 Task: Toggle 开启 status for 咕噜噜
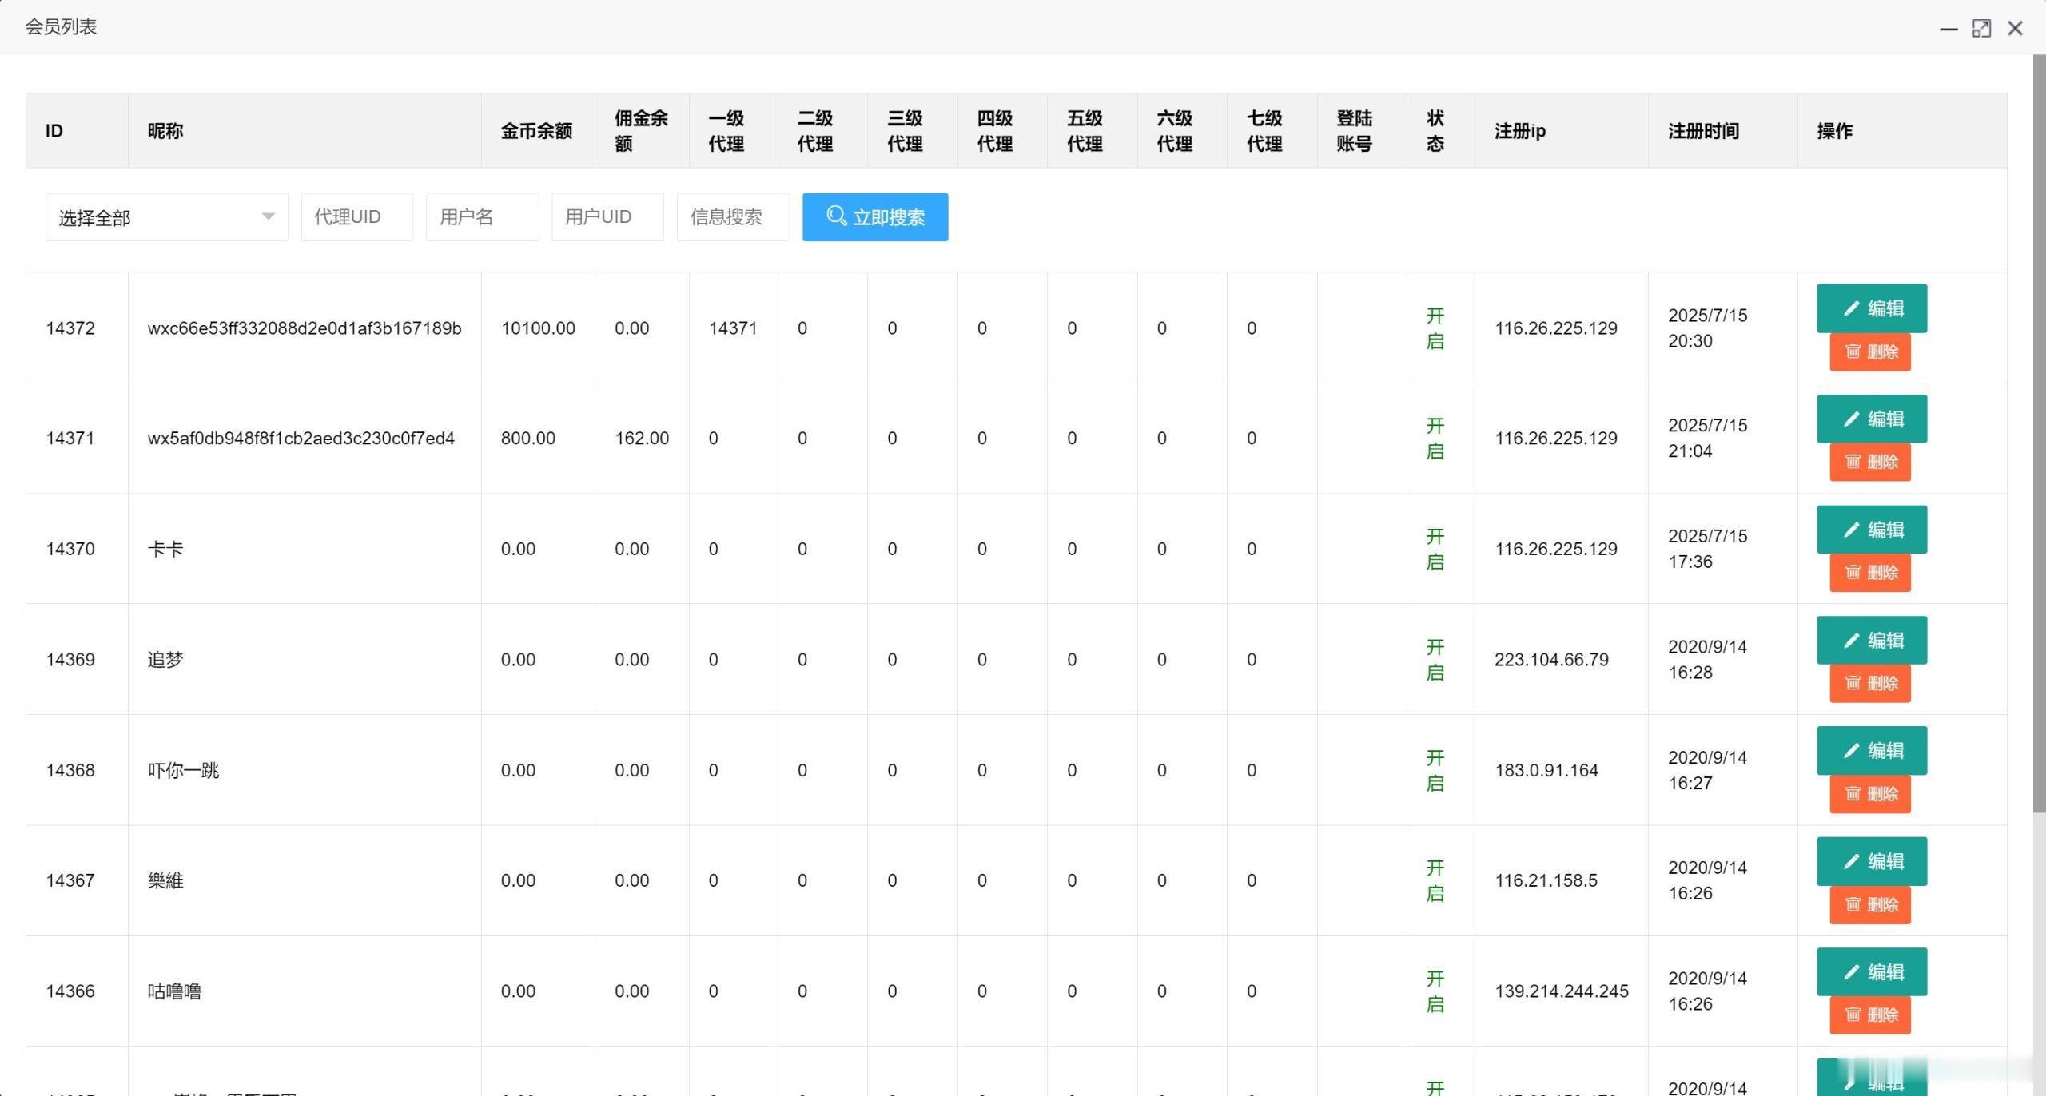1435,991
